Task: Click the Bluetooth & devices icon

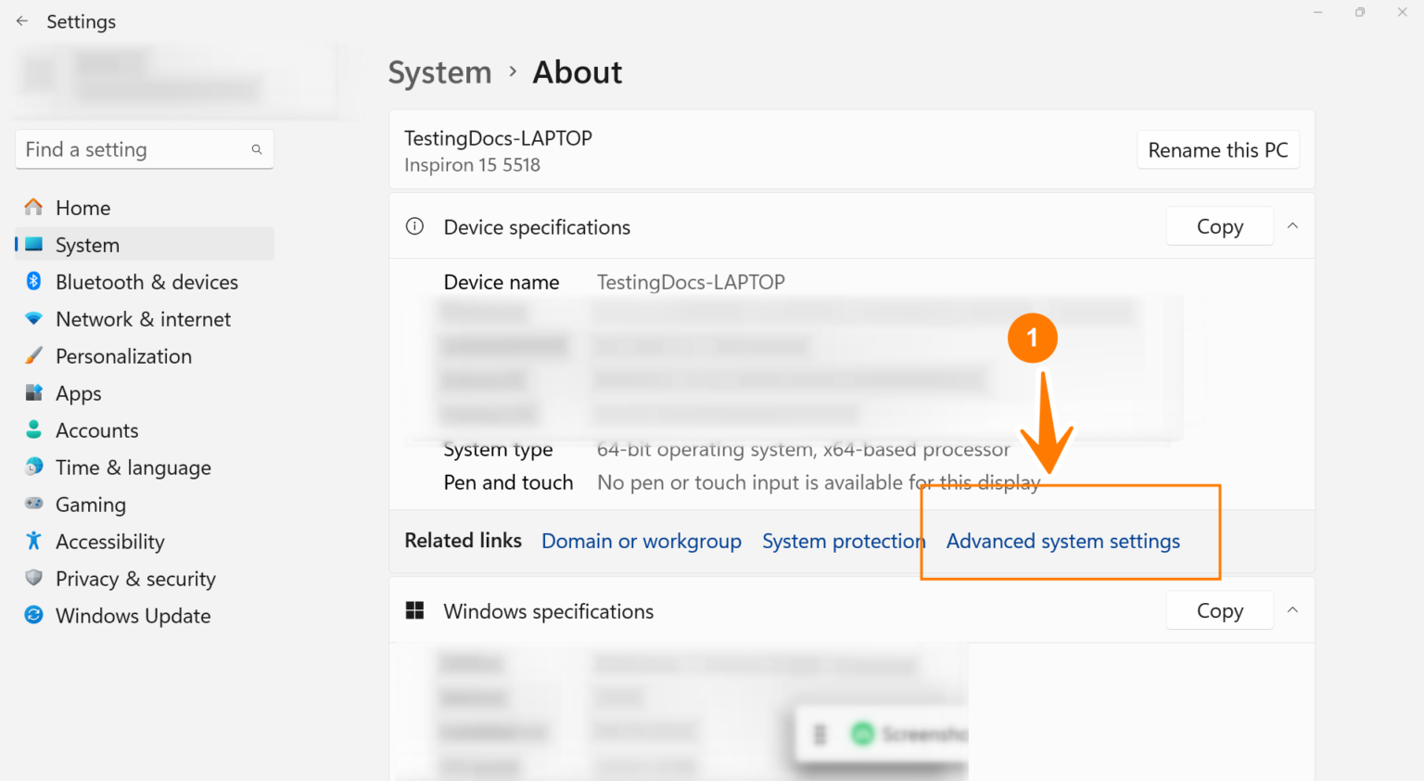Action: (33, 281)
